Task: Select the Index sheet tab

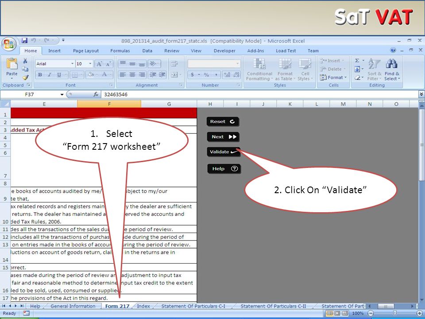Action: click(x=143, y=306)
